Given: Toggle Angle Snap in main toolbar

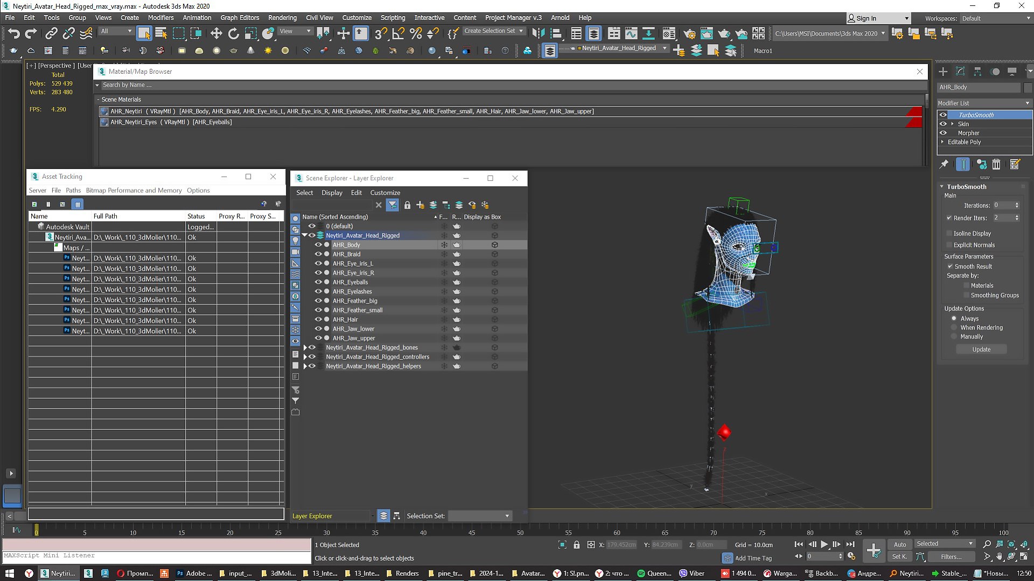Looking at the screenshot, I should [398, 33].
